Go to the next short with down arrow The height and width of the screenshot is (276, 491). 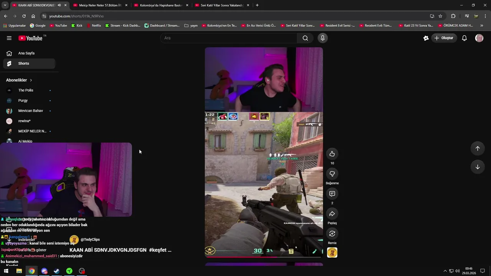[x=478, y=167]
